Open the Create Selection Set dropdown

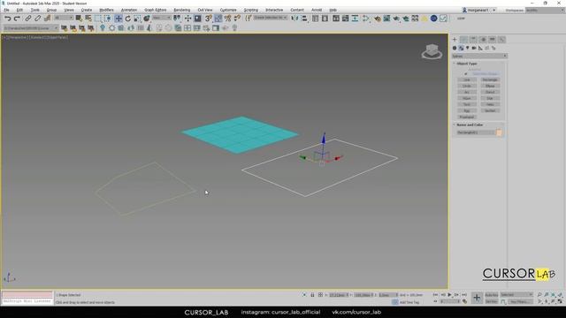271,18
